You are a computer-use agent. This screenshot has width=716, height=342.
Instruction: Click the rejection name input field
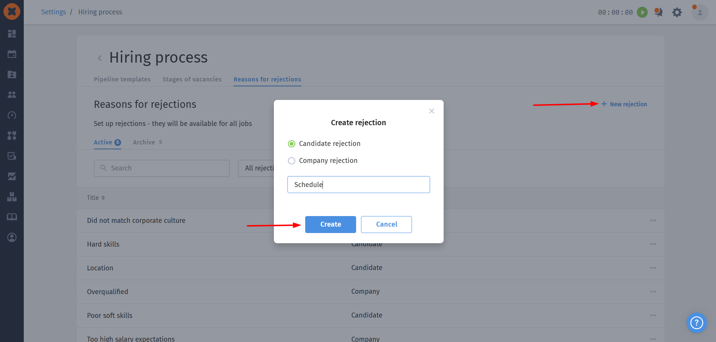pos(359,185)
